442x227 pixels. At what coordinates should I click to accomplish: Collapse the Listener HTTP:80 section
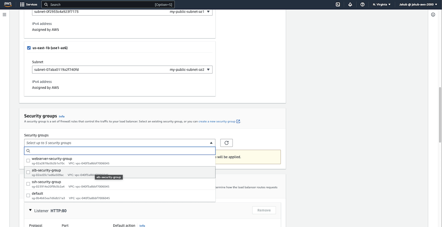point(30,210)
